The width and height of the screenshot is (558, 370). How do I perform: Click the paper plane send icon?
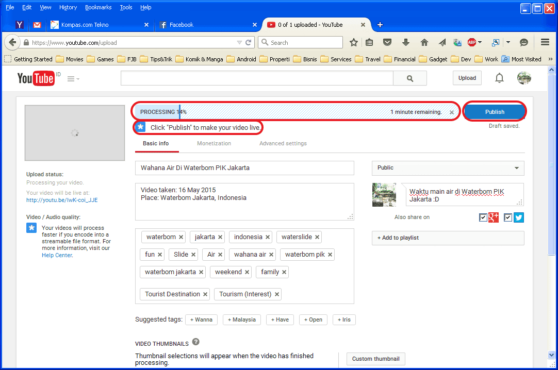click(442, 43)
